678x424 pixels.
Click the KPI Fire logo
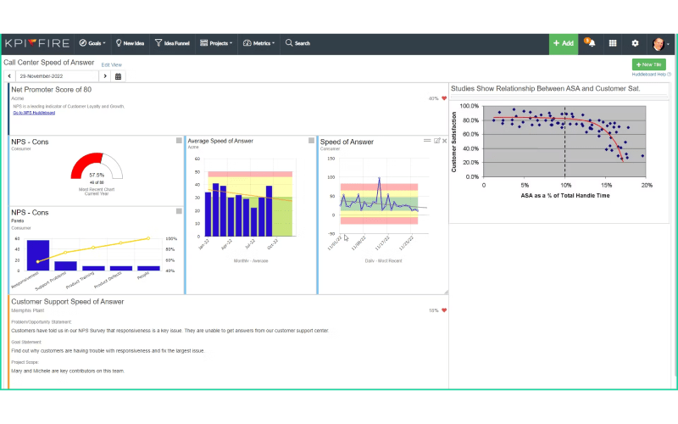(36, 43)
